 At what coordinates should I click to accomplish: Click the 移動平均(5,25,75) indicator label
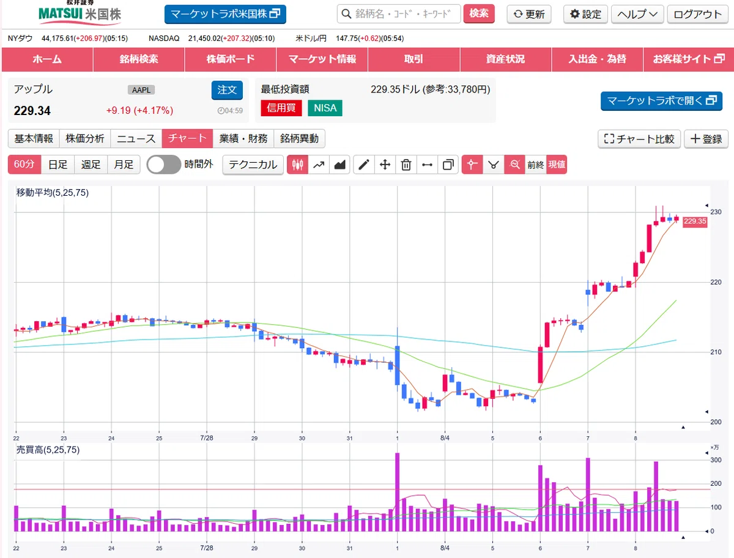click(53, 193)
